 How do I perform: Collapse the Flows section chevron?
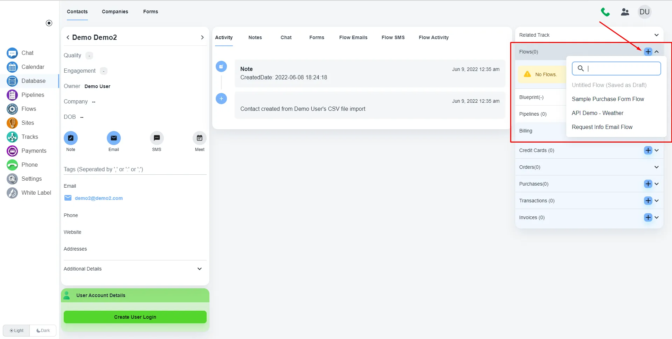(x=657, y=52)
